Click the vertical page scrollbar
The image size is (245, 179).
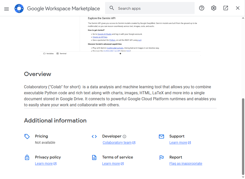243,136
